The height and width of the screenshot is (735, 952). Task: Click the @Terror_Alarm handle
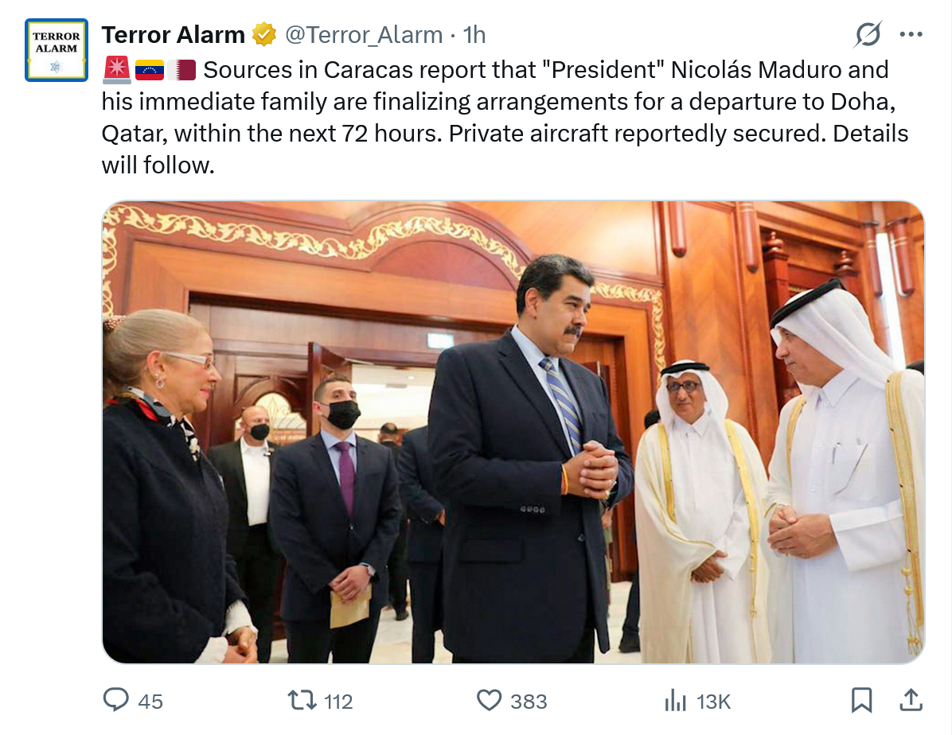[x=363, y=35]
